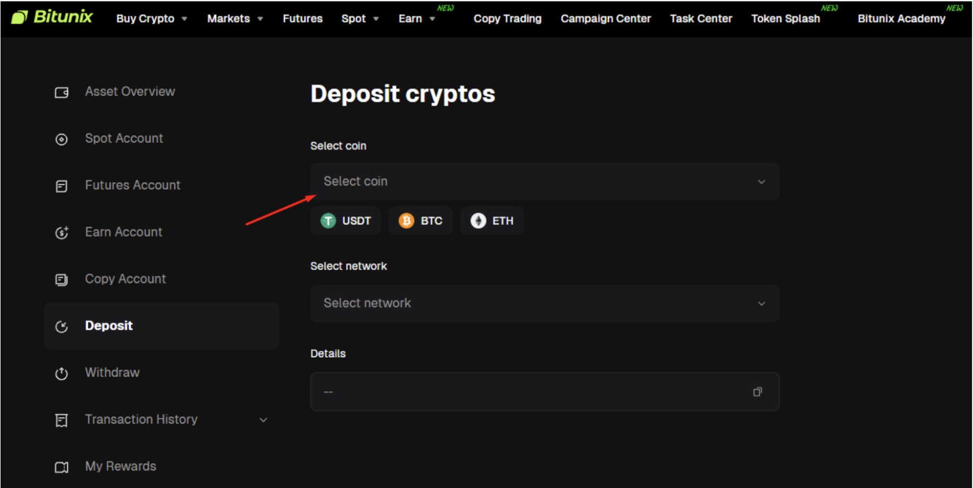Open the Task Center

(x=700, y=19)
